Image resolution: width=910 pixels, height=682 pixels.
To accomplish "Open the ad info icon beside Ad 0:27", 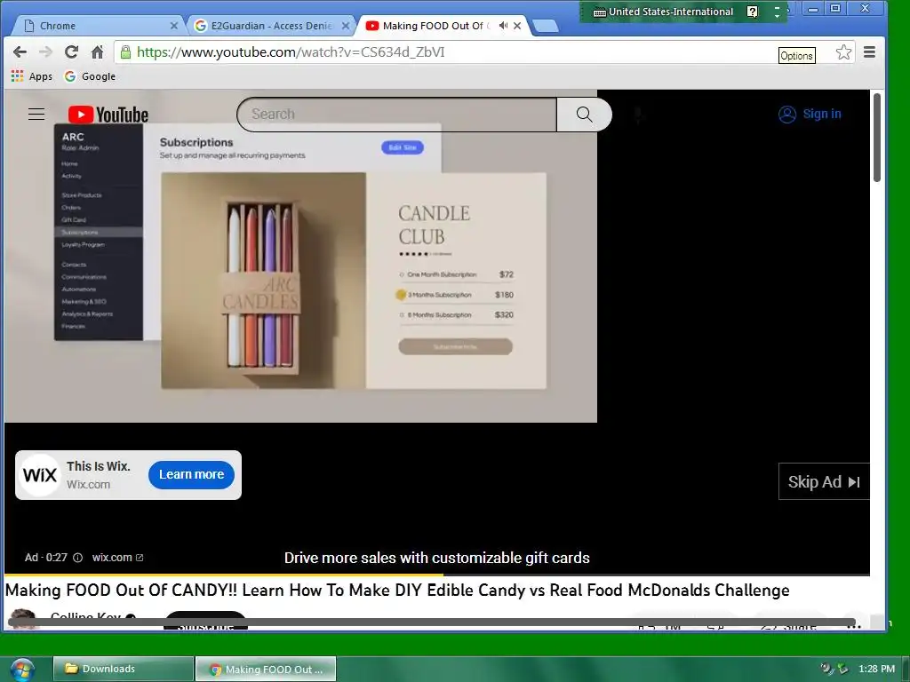I will point(78,558).
